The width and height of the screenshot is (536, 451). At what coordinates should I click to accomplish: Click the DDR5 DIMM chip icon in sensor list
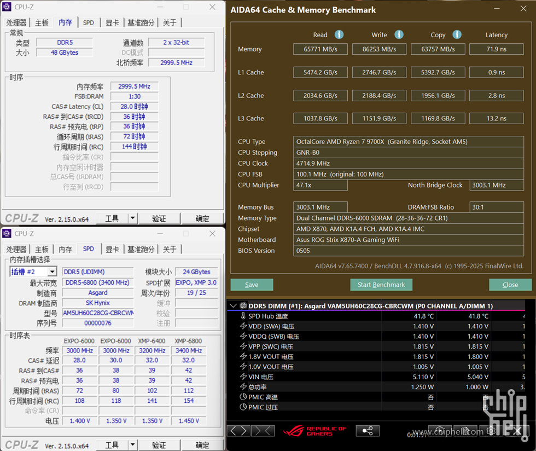point(243,305)
